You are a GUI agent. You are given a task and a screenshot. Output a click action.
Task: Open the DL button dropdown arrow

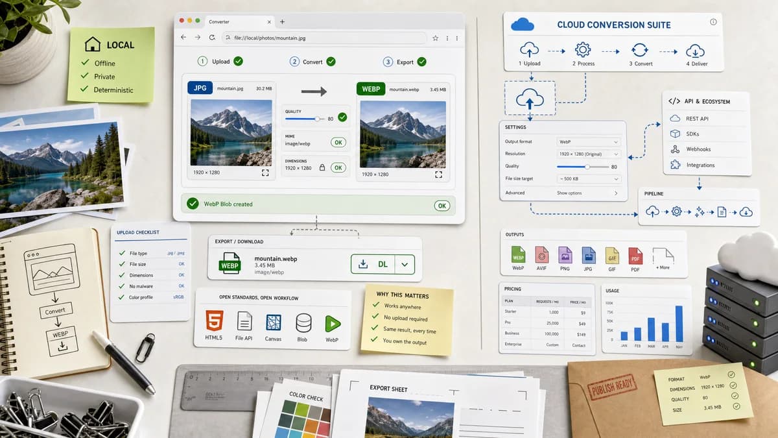(x=405, y=264)
